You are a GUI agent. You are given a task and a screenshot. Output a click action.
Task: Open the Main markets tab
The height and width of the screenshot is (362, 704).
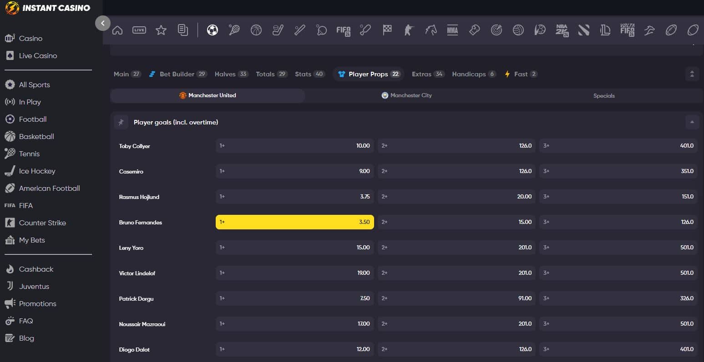click(x=127, y=74)
